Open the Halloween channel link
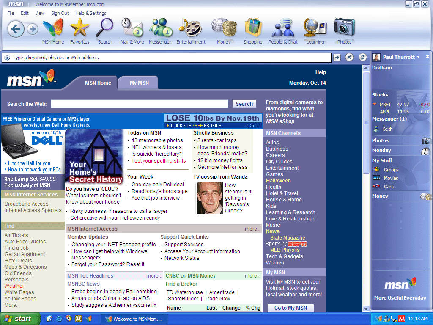 coord(278,181)
